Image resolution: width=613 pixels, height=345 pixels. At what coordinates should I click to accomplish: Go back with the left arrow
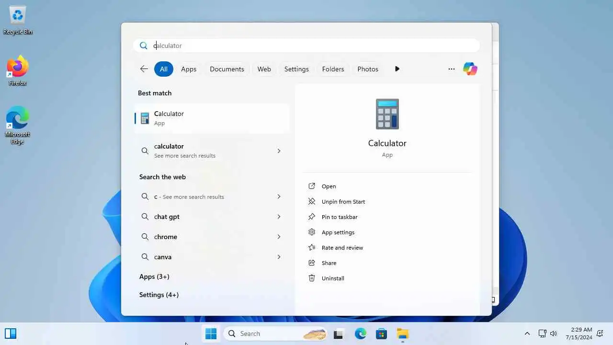click(144, 69)
